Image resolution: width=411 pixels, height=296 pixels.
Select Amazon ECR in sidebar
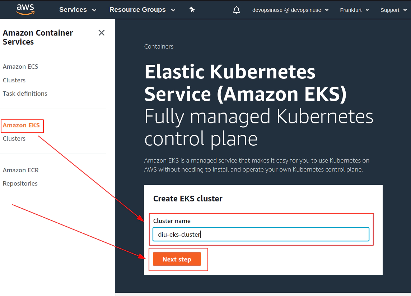21,170
